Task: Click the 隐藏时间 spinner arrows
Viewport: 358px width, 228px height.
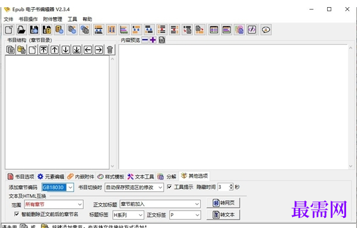Action: click(231, 187)
